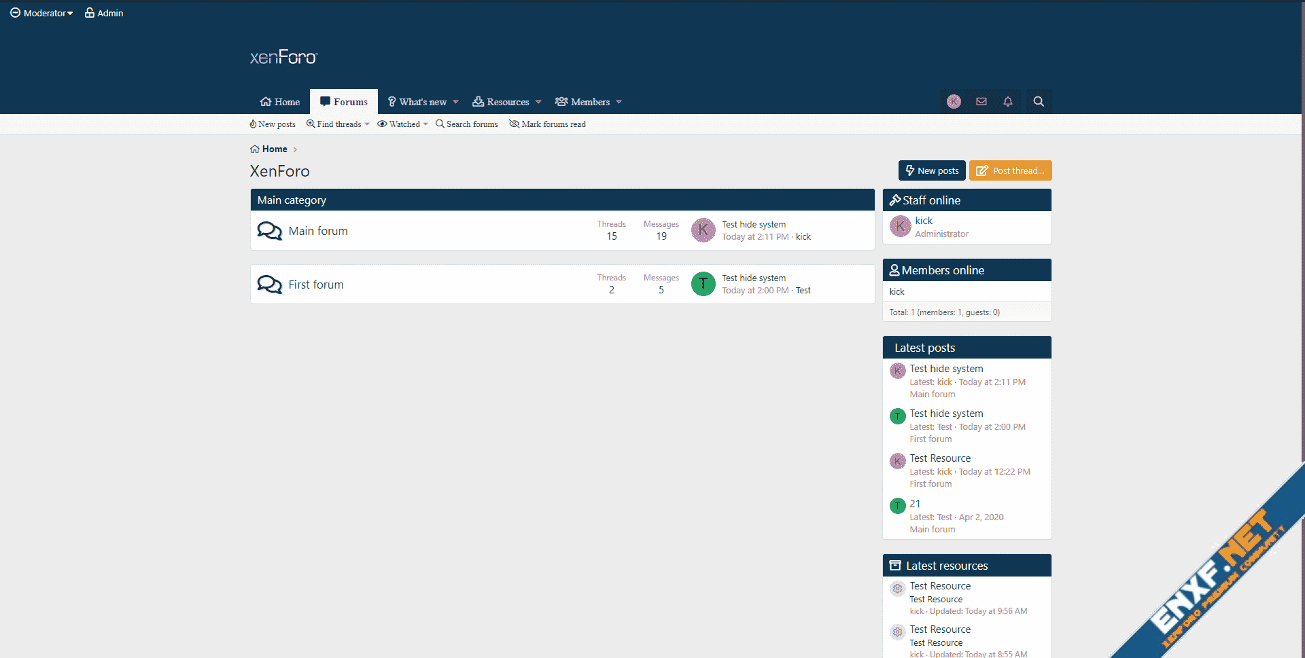The width and height of the screenshot is (1305, 658).
Task: Click the green T avatar in First forum row
Action: 703,284
